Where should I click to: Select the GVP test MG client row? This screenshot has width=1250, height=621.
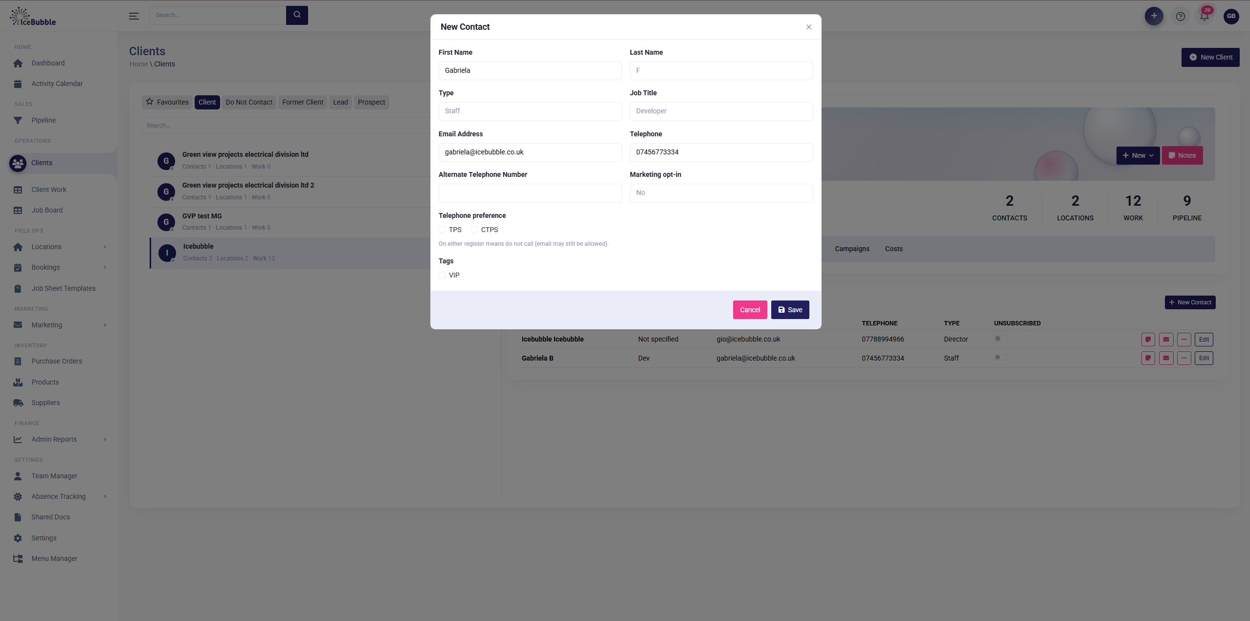[x=291, y=222]
